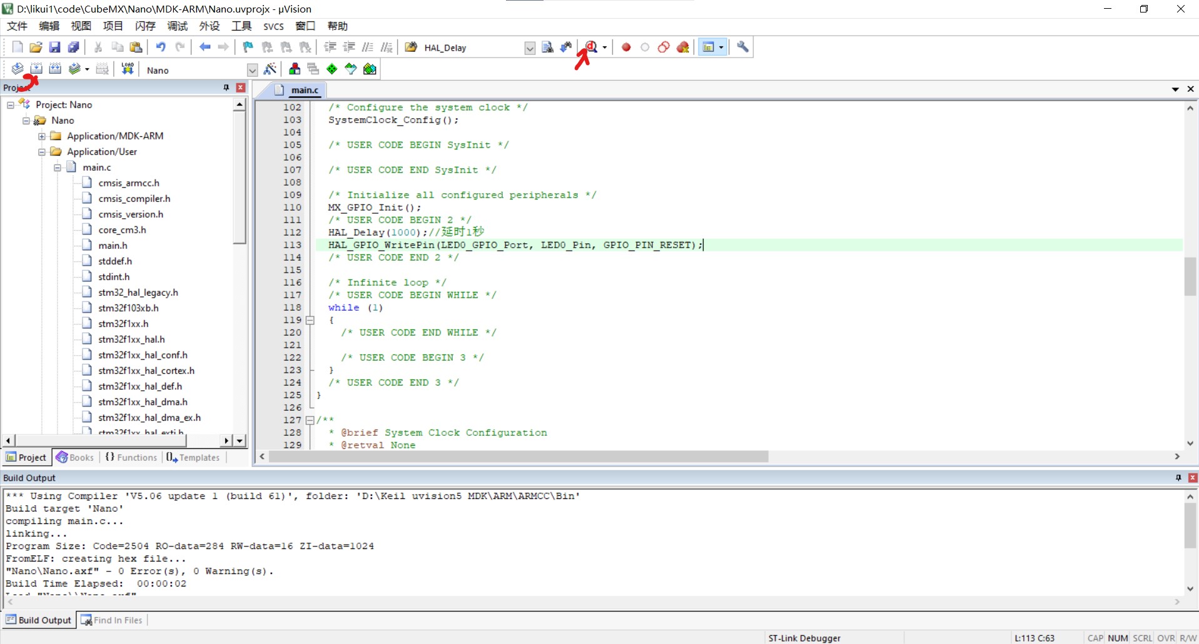Open the 工具 menu

click(241, 26)
